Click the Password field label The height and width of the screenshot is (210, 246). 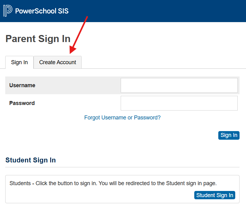point(22,103)
